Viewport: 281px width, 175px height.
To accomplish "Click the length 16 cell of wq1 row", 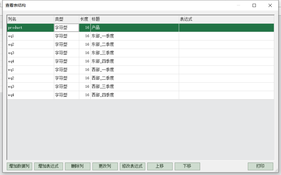I will 85,70.
